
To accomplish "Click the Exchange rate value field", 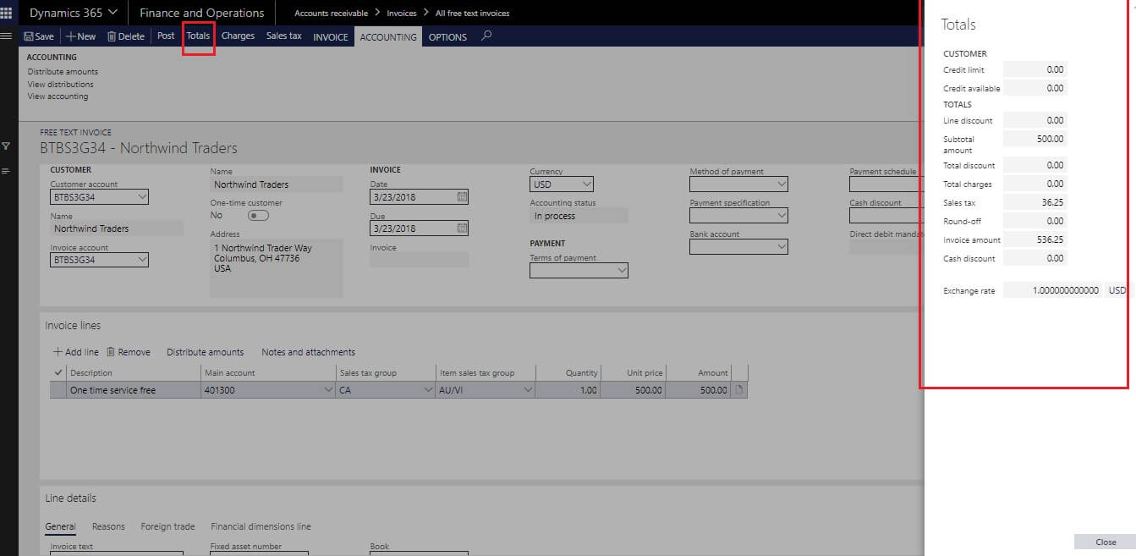I will [x=1053, y=290].
